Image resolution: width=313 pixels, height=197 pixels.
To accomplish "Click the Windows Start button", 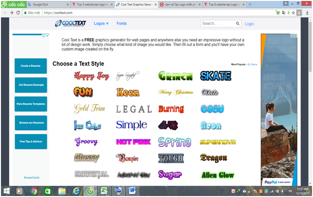I will tap(6, 191).
